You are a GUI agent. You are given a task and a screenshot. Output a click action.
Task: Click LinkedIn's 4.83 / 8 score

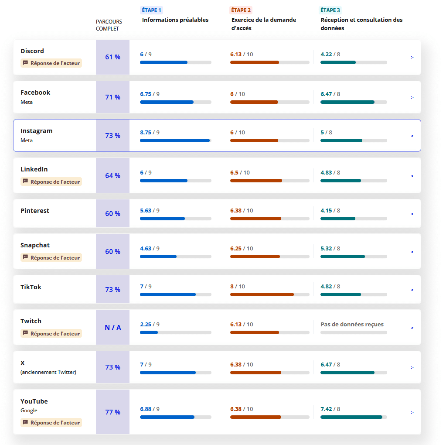(x=330, y=172)
